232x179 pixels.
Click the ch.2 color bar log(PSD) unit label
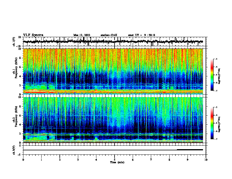click(x=219, y=125)
